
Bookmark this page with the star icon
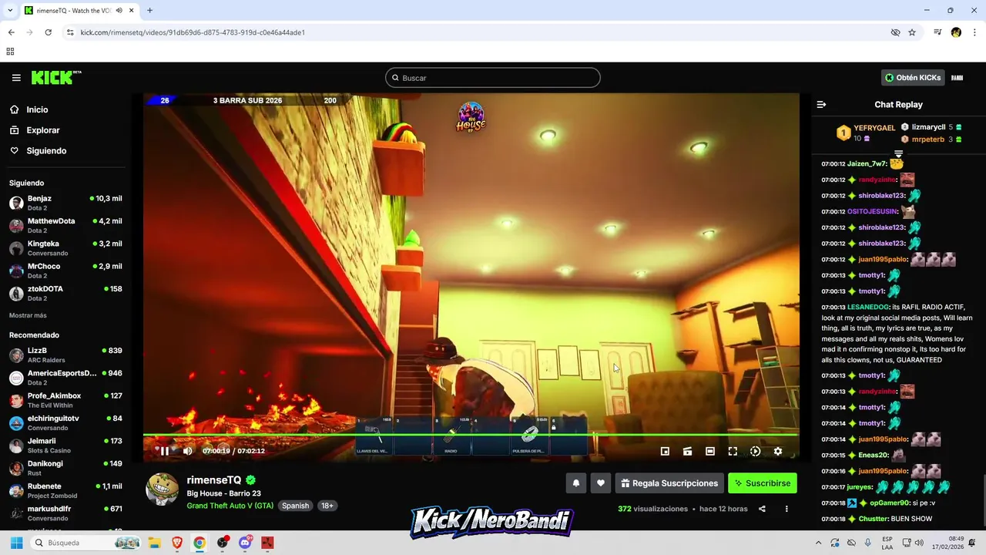coord(912,32)
